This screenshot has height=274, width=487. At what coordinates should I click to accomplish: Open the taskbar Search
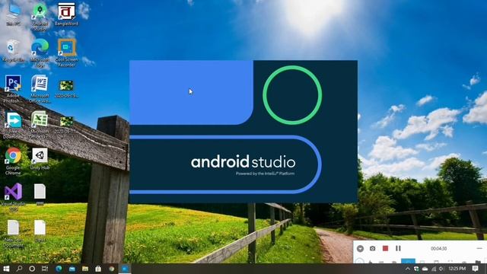(x=19, y=269)
